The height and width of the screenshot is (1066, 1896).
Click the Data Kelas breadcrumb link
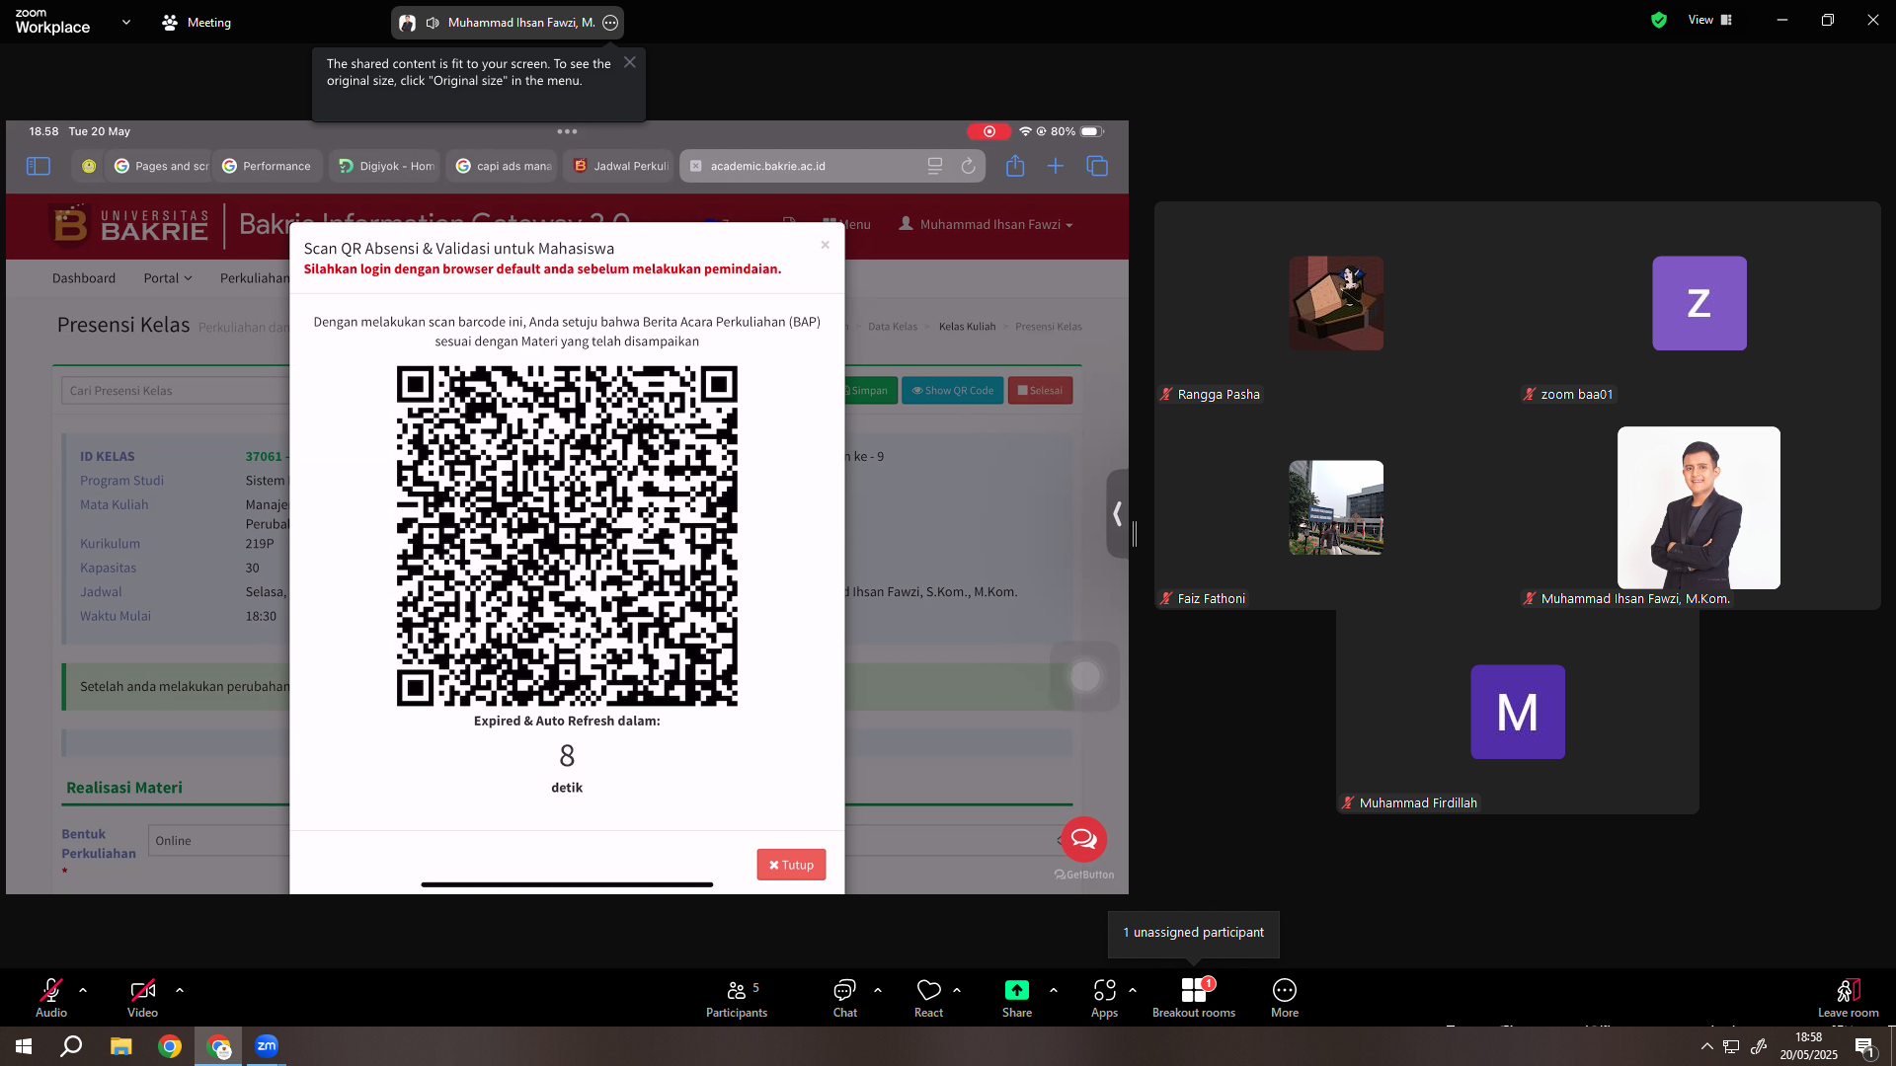pos(893,327)
